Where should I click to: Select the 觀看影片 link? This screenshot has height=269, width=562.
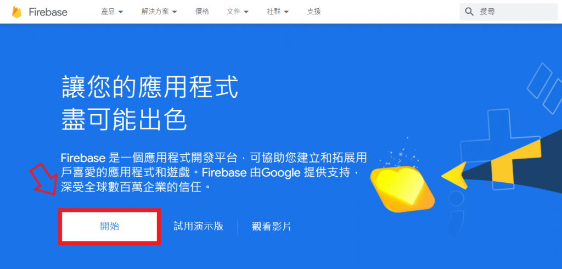271,227
